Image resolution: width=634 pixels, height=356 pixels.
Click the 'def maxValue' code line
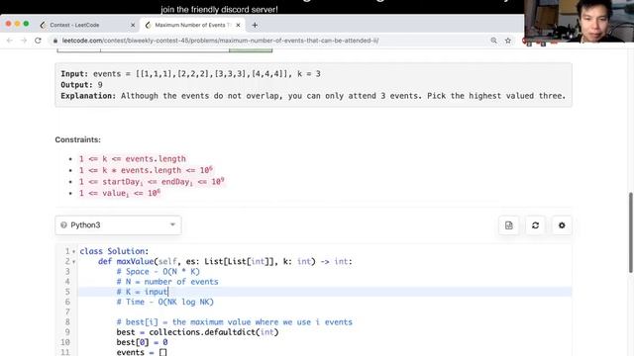tap(225, 261)
